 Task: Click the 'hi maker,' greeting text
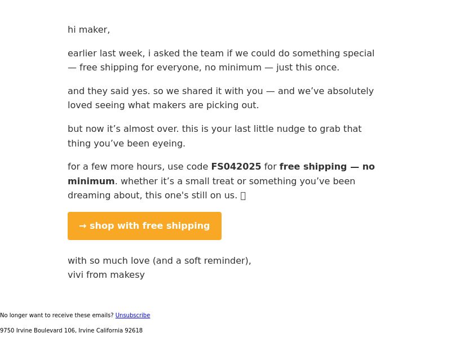[89, 30]
